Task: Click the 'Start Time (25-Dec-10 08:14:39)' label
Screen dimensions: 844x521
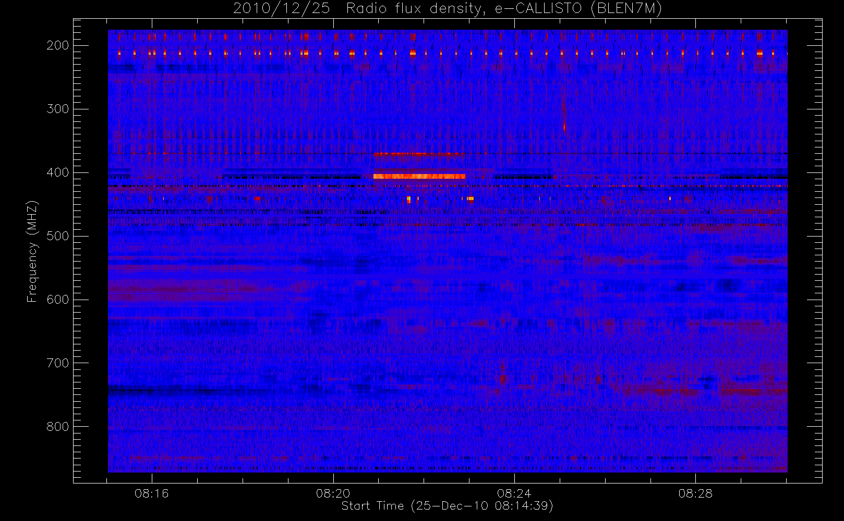Action: [x=447, y=506]
